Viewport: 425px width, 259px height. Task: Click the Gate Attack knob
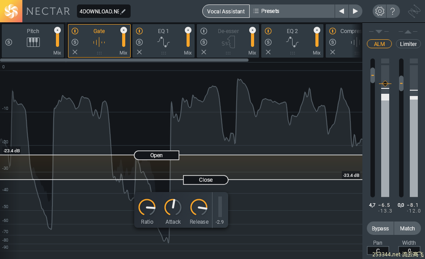click(x=173, y=208)
